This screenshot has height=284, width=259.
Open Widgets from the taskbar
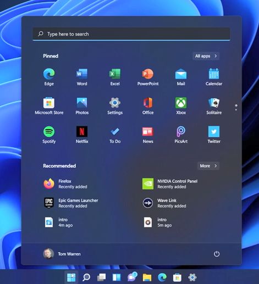click(x=117, y=277)
